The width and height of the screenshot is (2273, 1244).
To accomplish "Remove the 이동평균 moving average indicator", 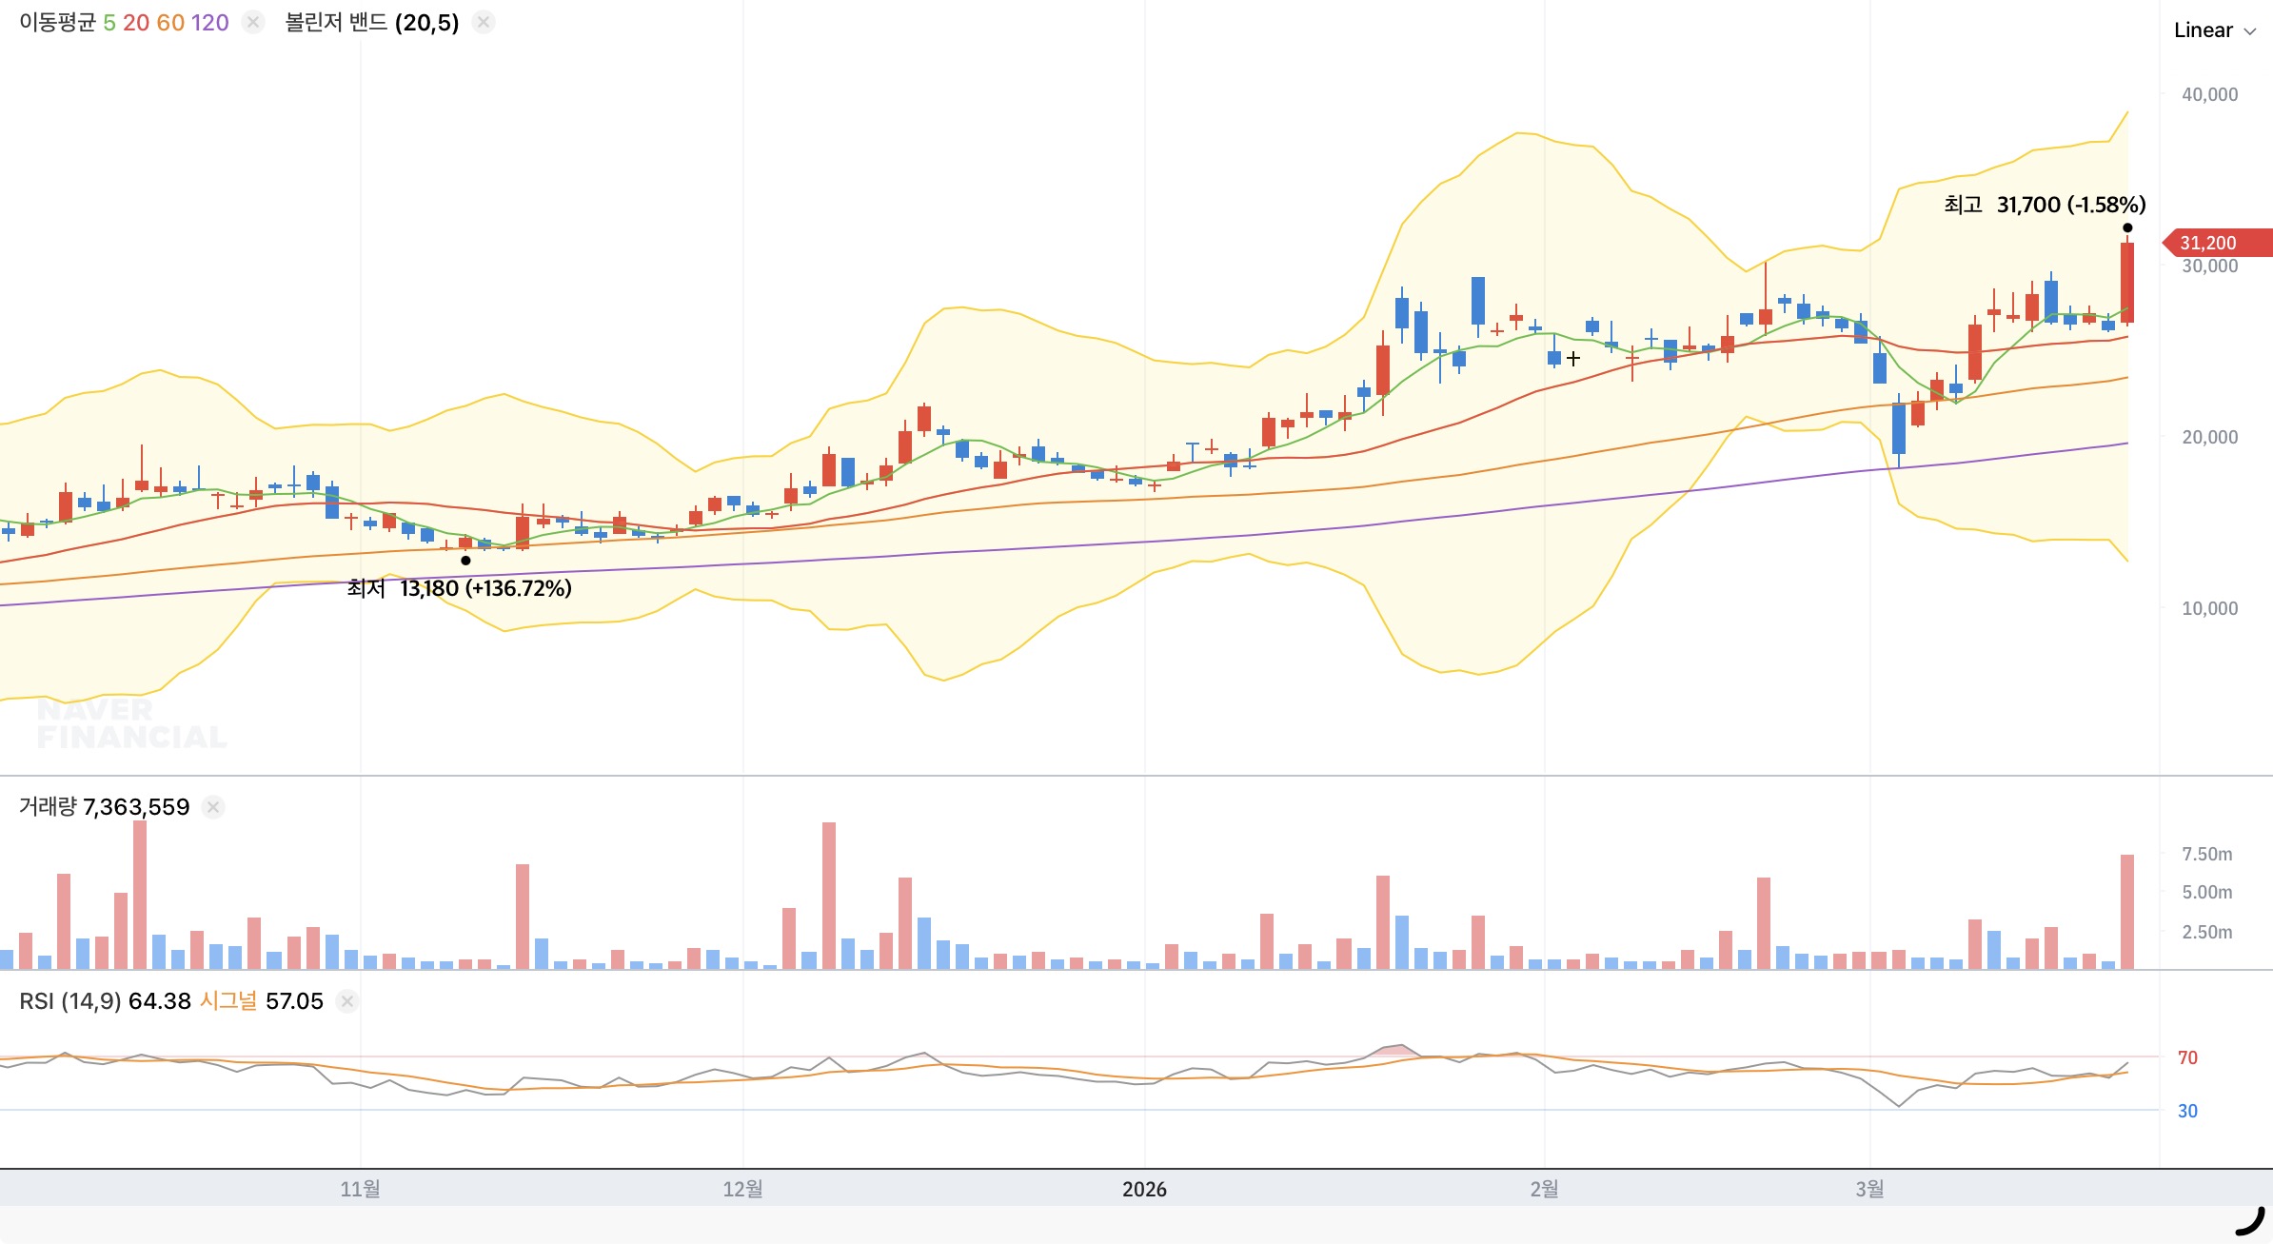I will click(x=252, y=22).
